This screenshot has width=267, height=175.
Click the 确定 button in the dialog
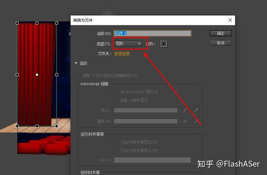(221, 33)
